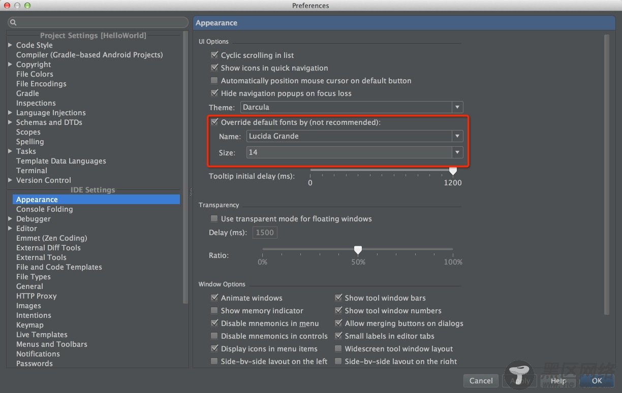
Task: Click the Help button
Action: point(558,381)
